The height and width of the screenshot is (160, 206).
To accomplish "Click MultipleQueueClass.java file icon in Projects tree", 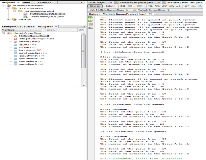I will 26,14.
